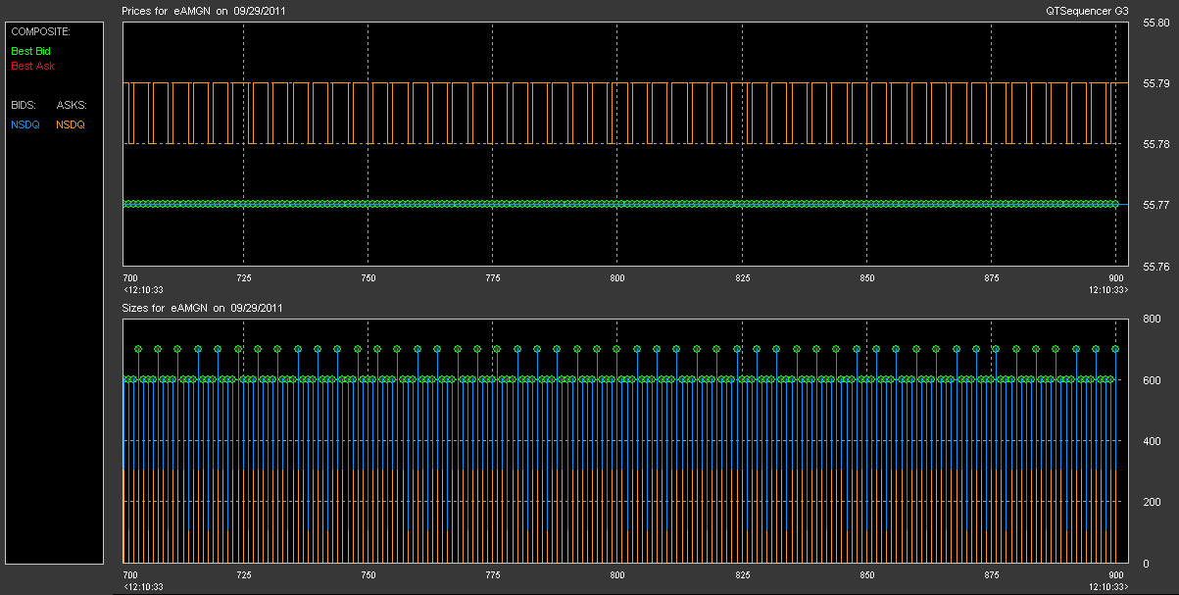
Task: Click the 825 tick label under Sizes chart
Action: [x=742, y=575]
